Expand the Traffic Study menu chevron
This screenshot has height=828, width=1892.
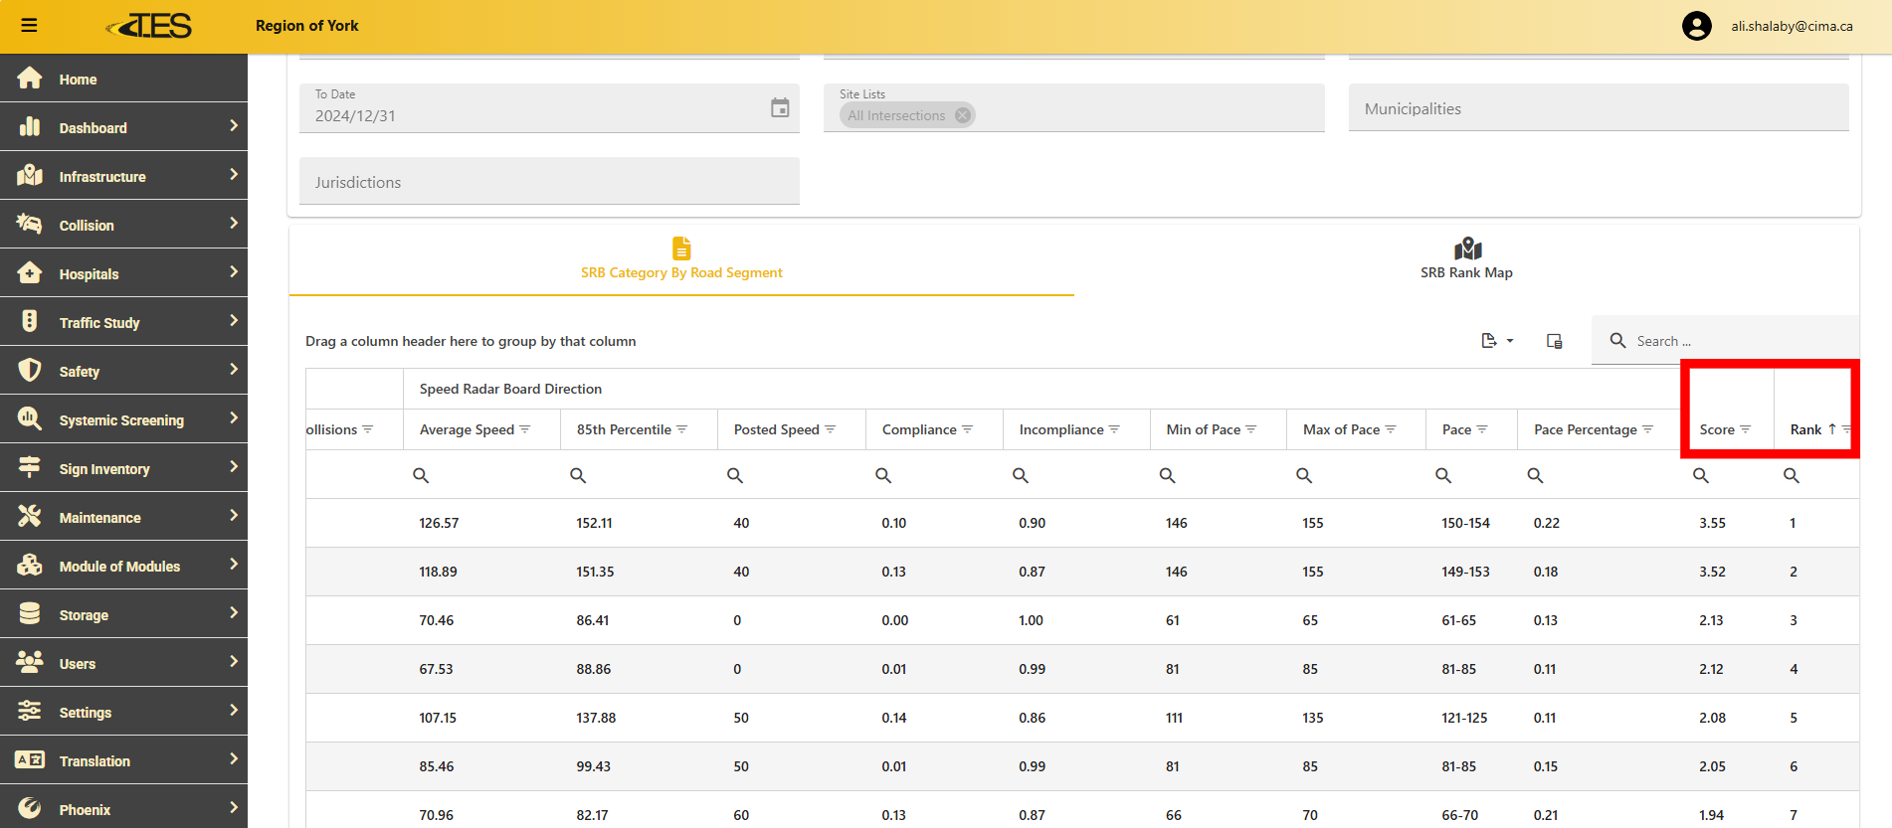tap(234, 321)
